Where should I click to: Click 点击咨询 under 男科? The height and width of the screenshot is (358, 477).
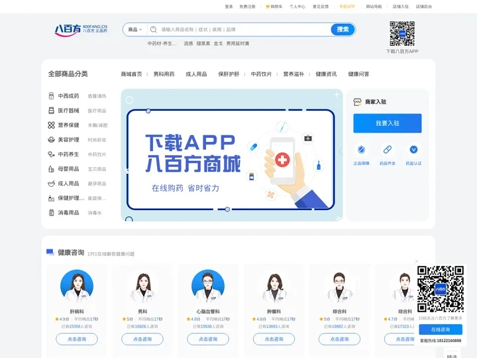(x=142, y=339)
